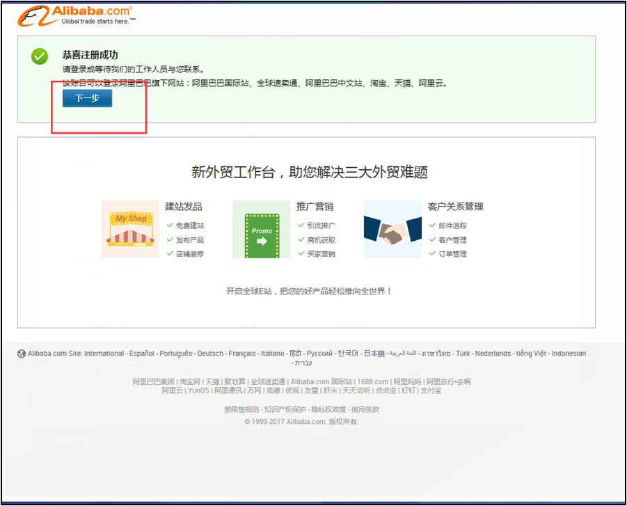Image resolution: width=627 pixels, height=506 pixels.
Task: Open the 1688.com footer link
Action: (x=373, y=381)
